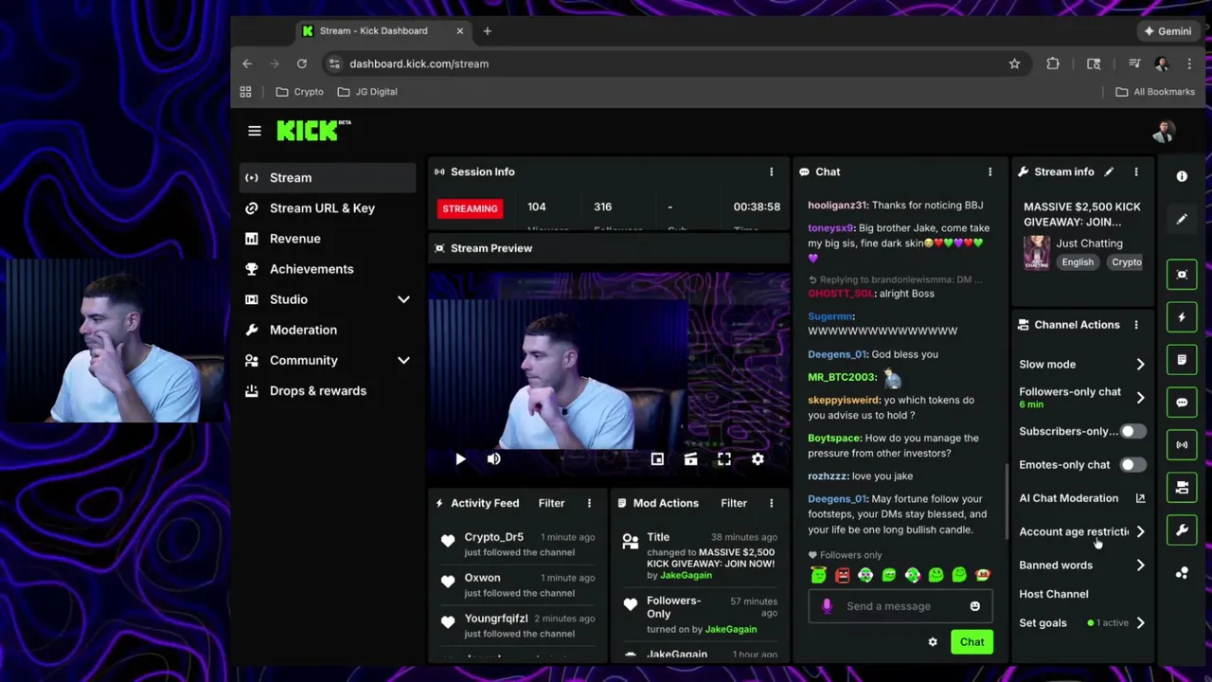This screenshot has width=1212, height=682.
Task: Click the Just Chatting category thumbnail
Action: (1037, 253)
